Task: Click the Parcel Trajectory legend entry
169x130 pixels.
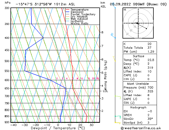Action: [x=81, y=14]
